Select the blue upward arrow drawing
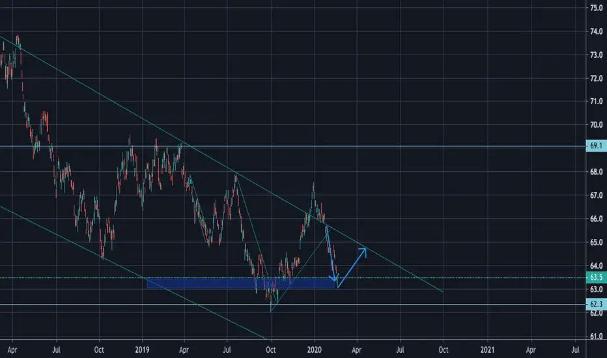 tap(352, 268)
